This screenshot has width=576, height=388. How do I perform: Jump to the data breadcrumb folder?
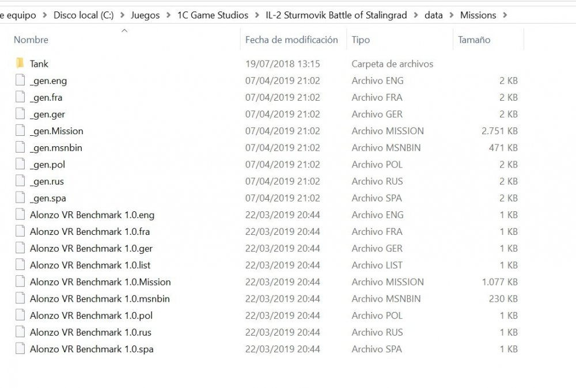(434, 15)
